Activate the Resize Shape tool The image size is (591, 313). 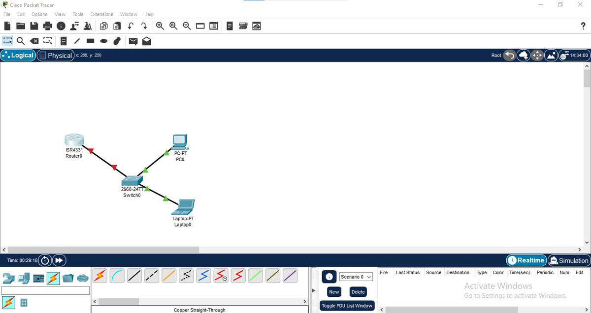click(x=47, y=41)
